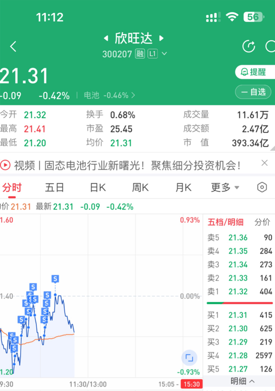Tap the cellular signal bars icon
Screen dimensions: 275x391
(x=213, y=17)
